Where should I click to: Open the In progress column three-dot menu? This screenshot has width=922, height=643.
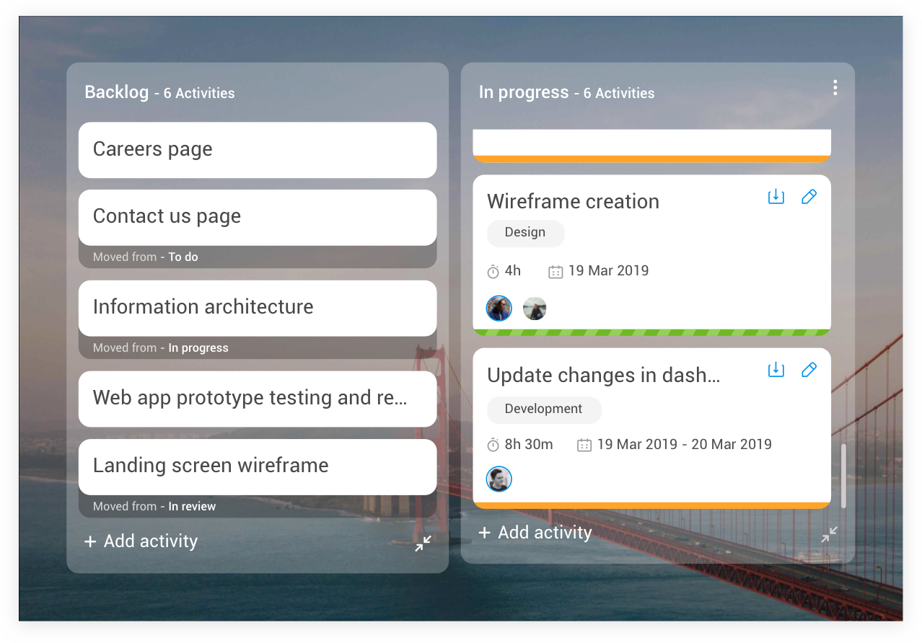[835, 88]
